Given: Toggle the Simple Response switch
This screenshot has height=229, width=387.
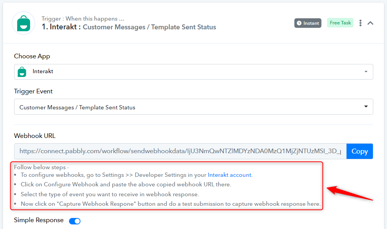Looking at the screenshot, I should point(75,221).
